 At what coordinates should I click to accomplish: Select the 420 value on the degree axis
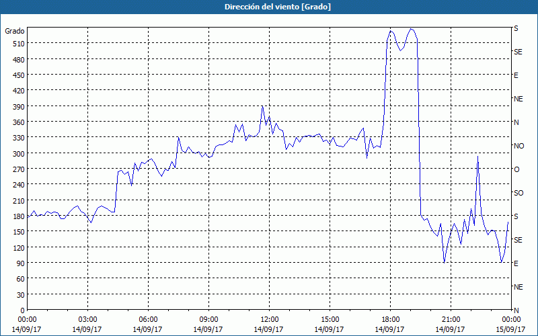19,91
